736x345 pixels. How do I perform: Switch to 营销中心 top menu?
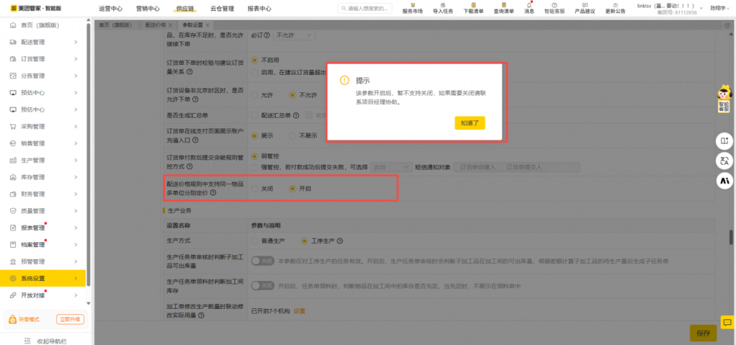point(148,9)
